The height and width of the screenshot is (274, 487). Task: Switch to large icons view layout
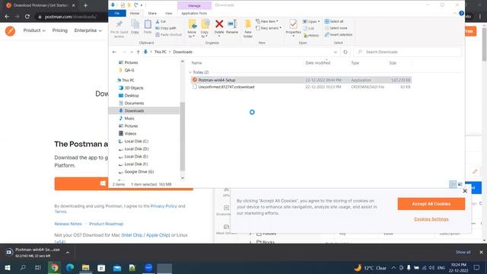coord(460,184)
